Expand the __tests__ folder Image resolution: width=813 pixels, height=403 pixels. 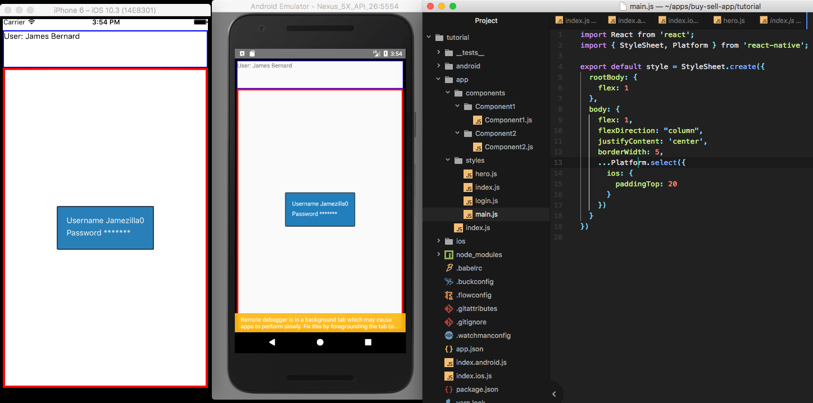[x=439, y=53]
